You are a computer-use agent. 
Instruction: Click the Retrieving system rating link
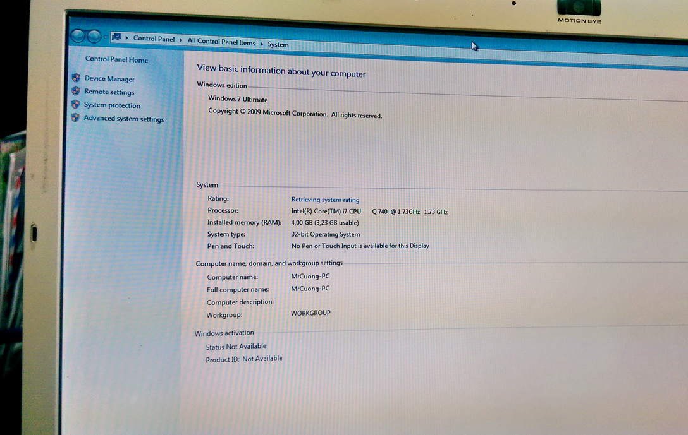(325, 200)
